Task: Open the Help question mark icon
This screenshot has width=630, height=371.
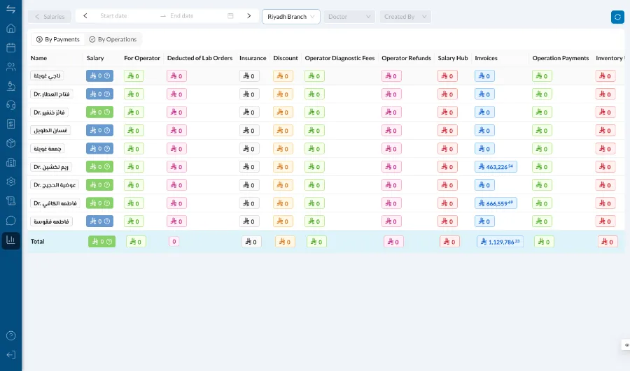Action: pos(10,335)
